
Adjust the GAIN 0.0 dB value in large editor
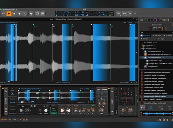click(129, 22)
